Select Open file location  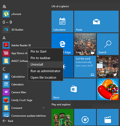coord(46,77)
